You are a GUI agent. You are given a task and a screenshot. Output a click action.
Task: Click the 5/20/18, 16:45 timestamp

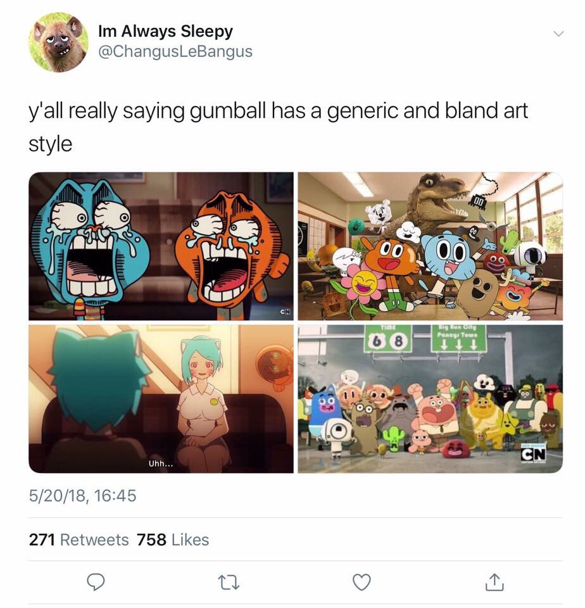(82, 495)
